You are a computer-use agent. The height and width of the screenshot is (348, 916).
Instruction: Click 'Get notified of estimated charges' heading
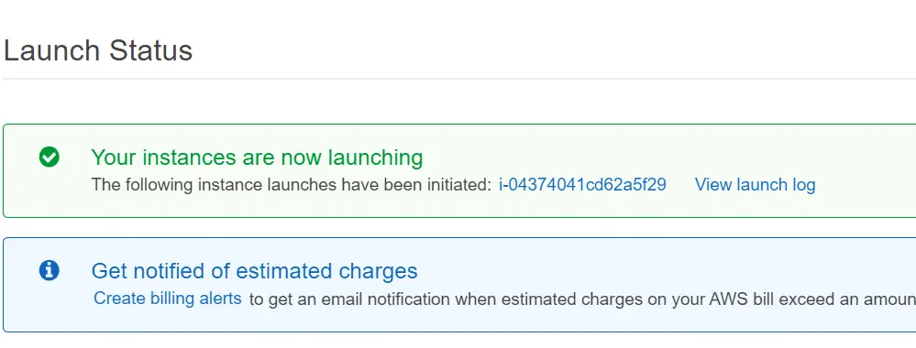[x=255, y=271]
